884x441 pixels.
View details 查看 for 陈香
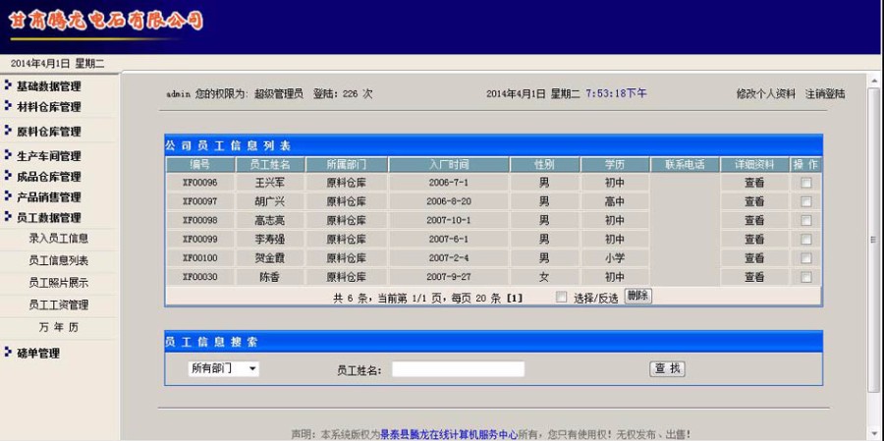(753, 277)
